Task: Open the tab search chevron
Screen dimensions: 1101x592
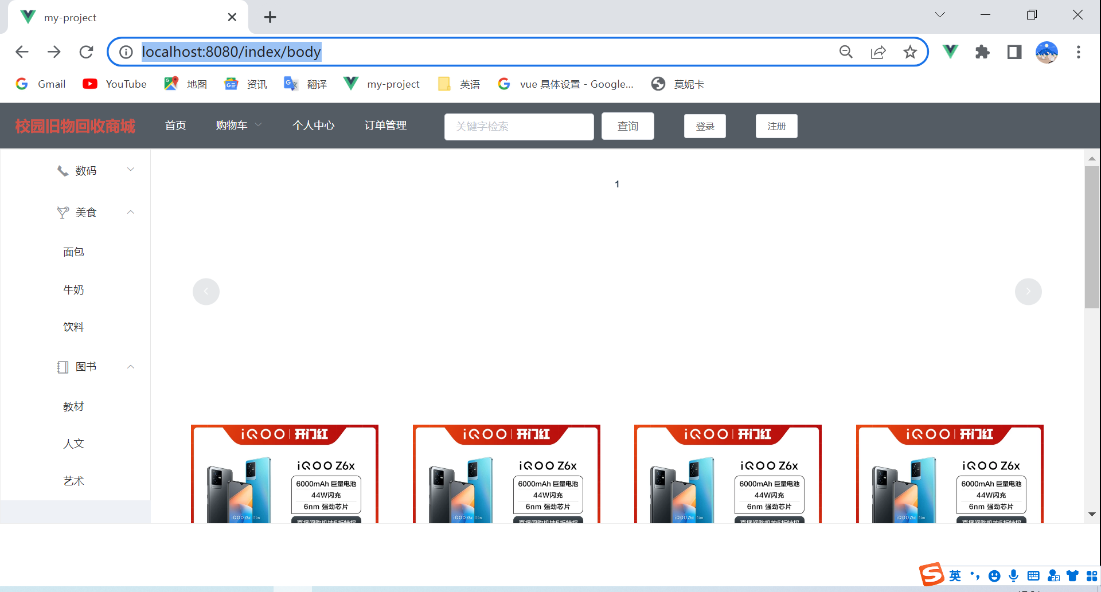Action: tap(940, 15)
